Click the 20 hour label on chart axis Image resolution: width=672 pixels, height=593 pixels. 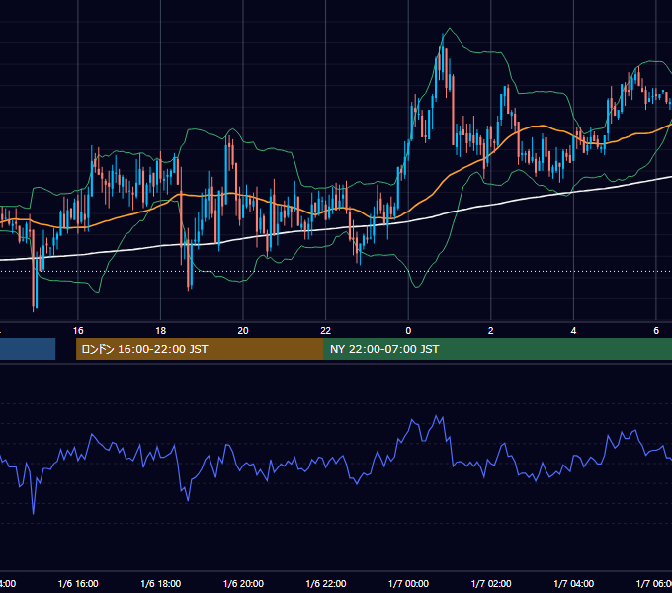tap(243, 331)
